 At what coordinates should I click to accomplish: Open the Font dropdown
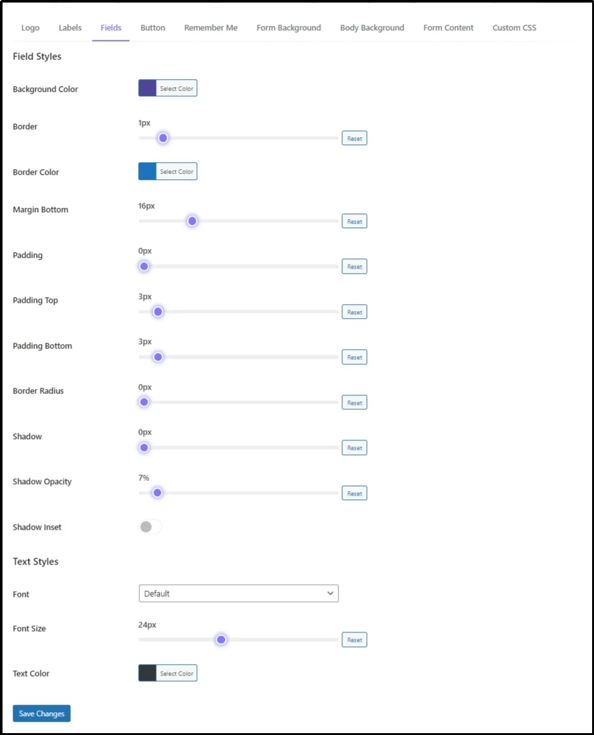click(x=238, y=593)
